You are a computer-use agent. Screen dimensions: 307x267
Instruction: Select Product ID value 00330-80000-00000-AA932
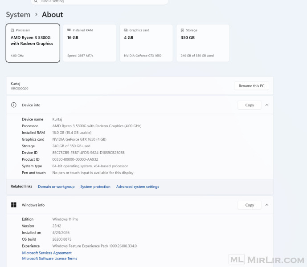pyautogui.click(x=75, y=159)
